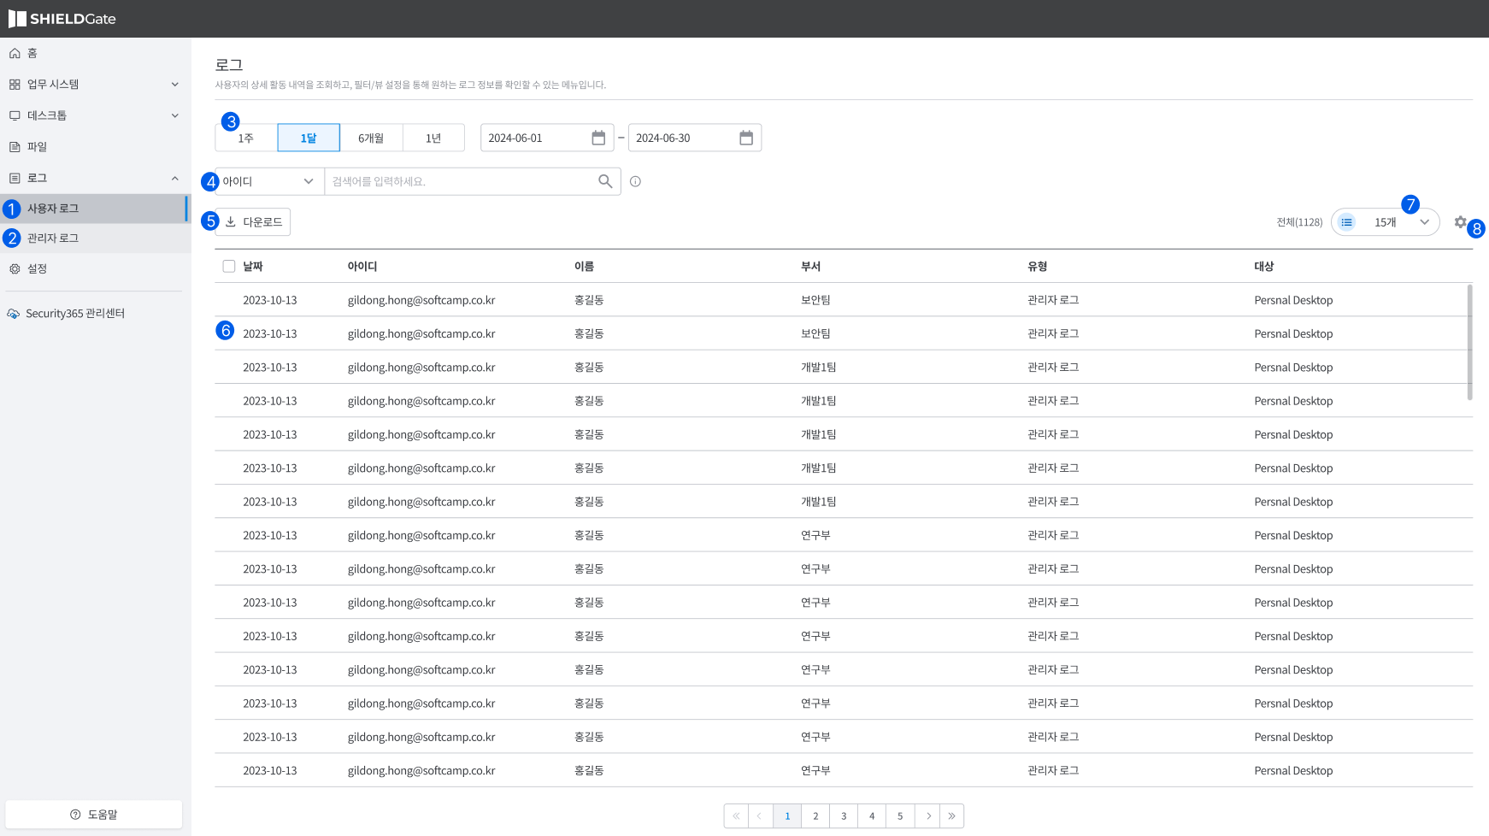Open start date calendar picker icon
Viewport: 1489px width, 836px height.
point(598,138)
